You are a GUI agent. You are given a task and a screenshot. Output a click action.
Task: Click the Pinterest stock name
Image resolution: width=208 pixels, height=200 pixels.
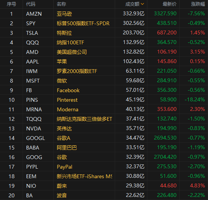point(67,100)
